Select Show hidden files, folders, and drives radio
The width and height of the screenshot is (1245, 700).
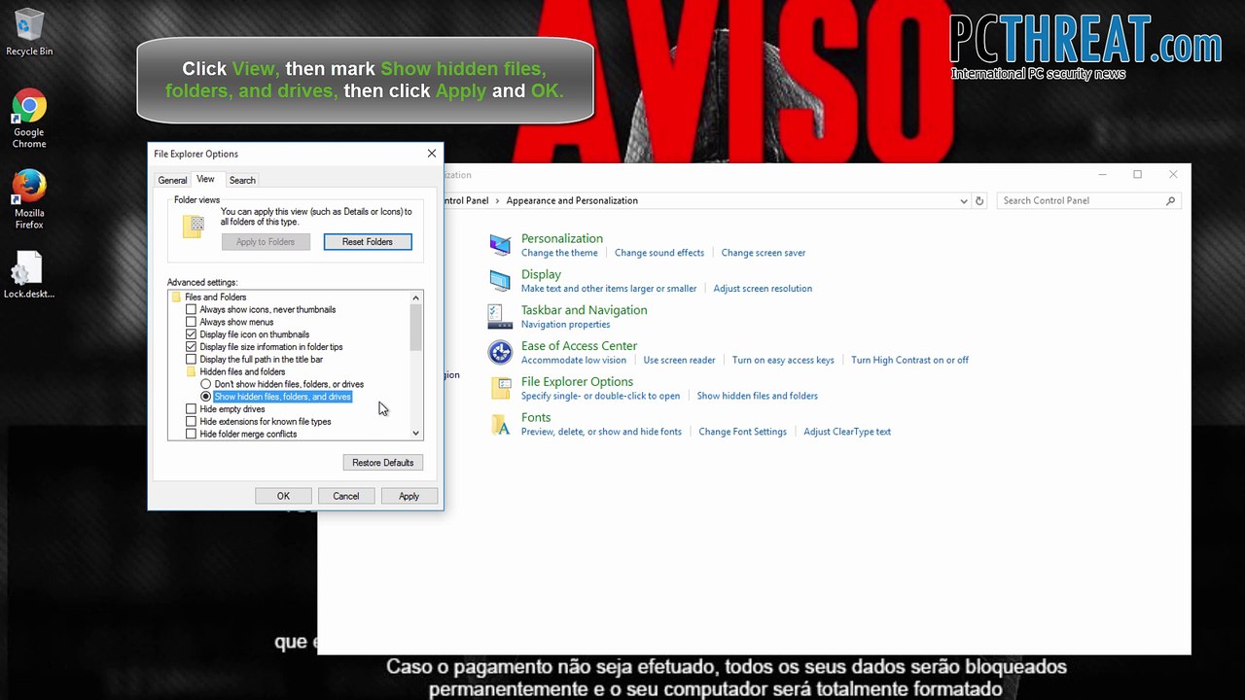[205, 397]
